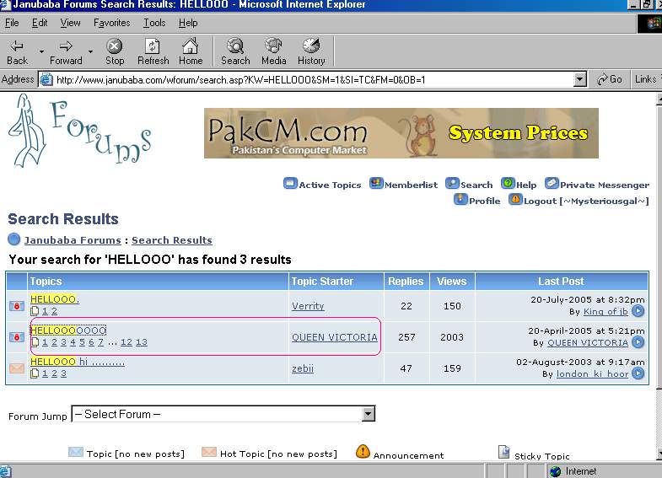Click the forum Search nav icon
The width and height of the screenshot is (662, 478).
[x=452, y=184]
